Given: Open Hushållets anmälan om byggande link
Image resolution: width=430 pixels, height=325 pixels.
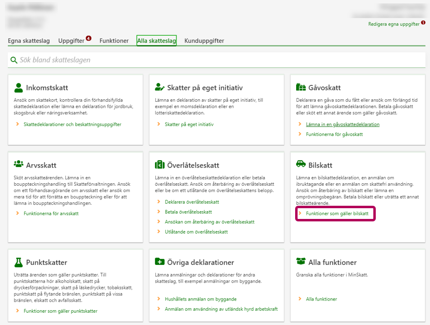Looking at the screenshot, I should click(x=200, y=299).
